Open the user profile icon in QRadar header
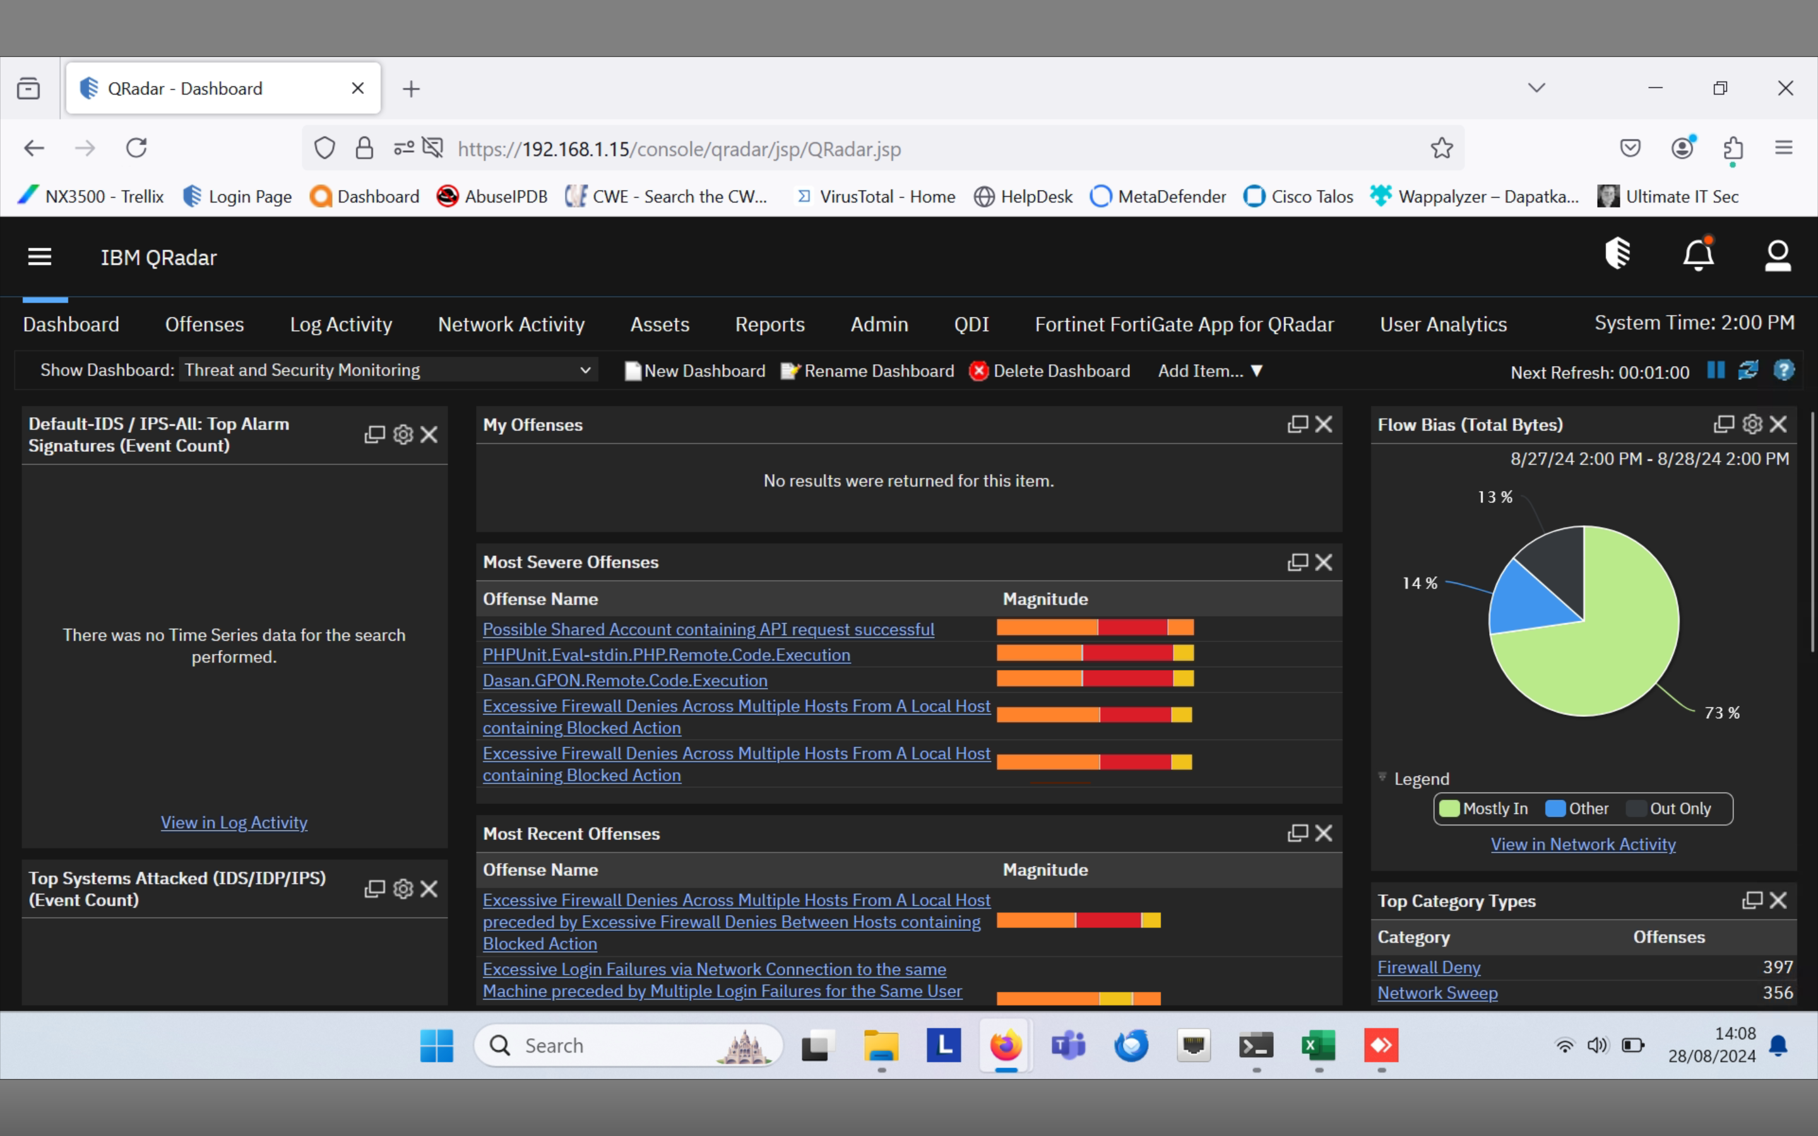The image size is (1818, 1136). 1778,256
